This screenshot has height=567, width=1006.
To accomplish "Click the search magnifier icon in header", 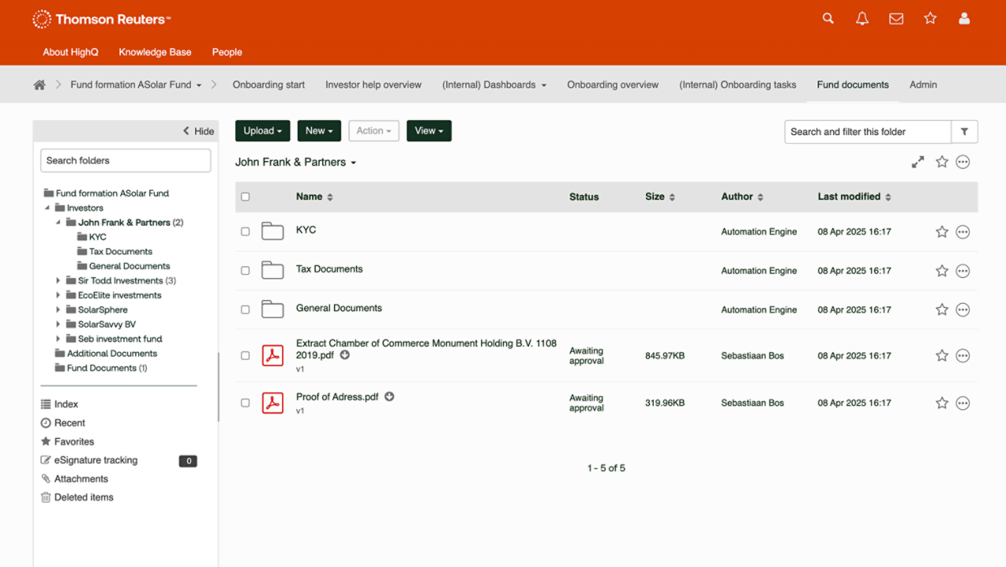I will (x=828, y=19).
